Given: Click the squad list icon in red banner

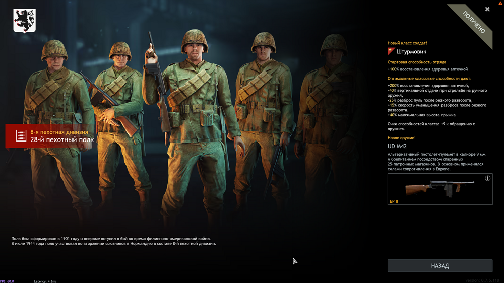Looking at the screenshot, I should pos(21,136).
